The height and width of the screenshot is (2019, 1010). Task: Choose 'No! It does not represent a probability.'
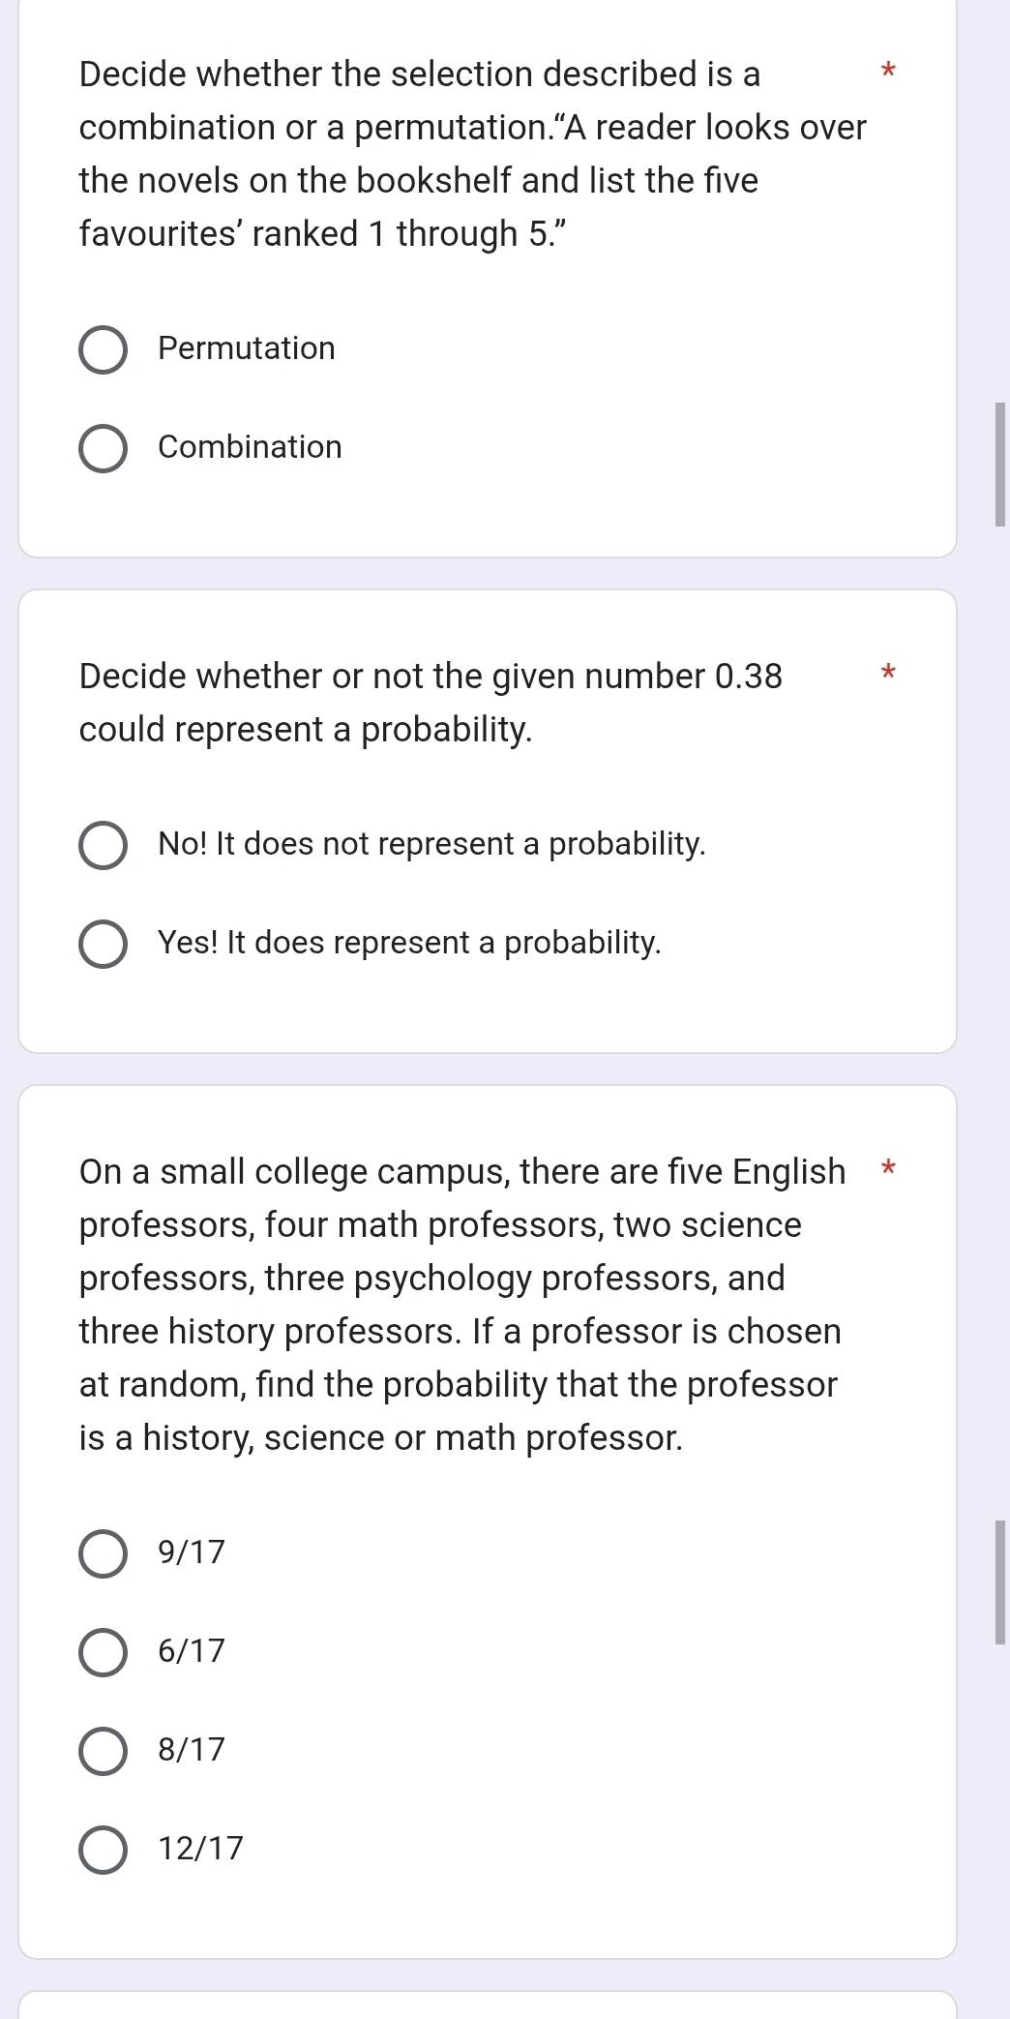tap(103, 845)
